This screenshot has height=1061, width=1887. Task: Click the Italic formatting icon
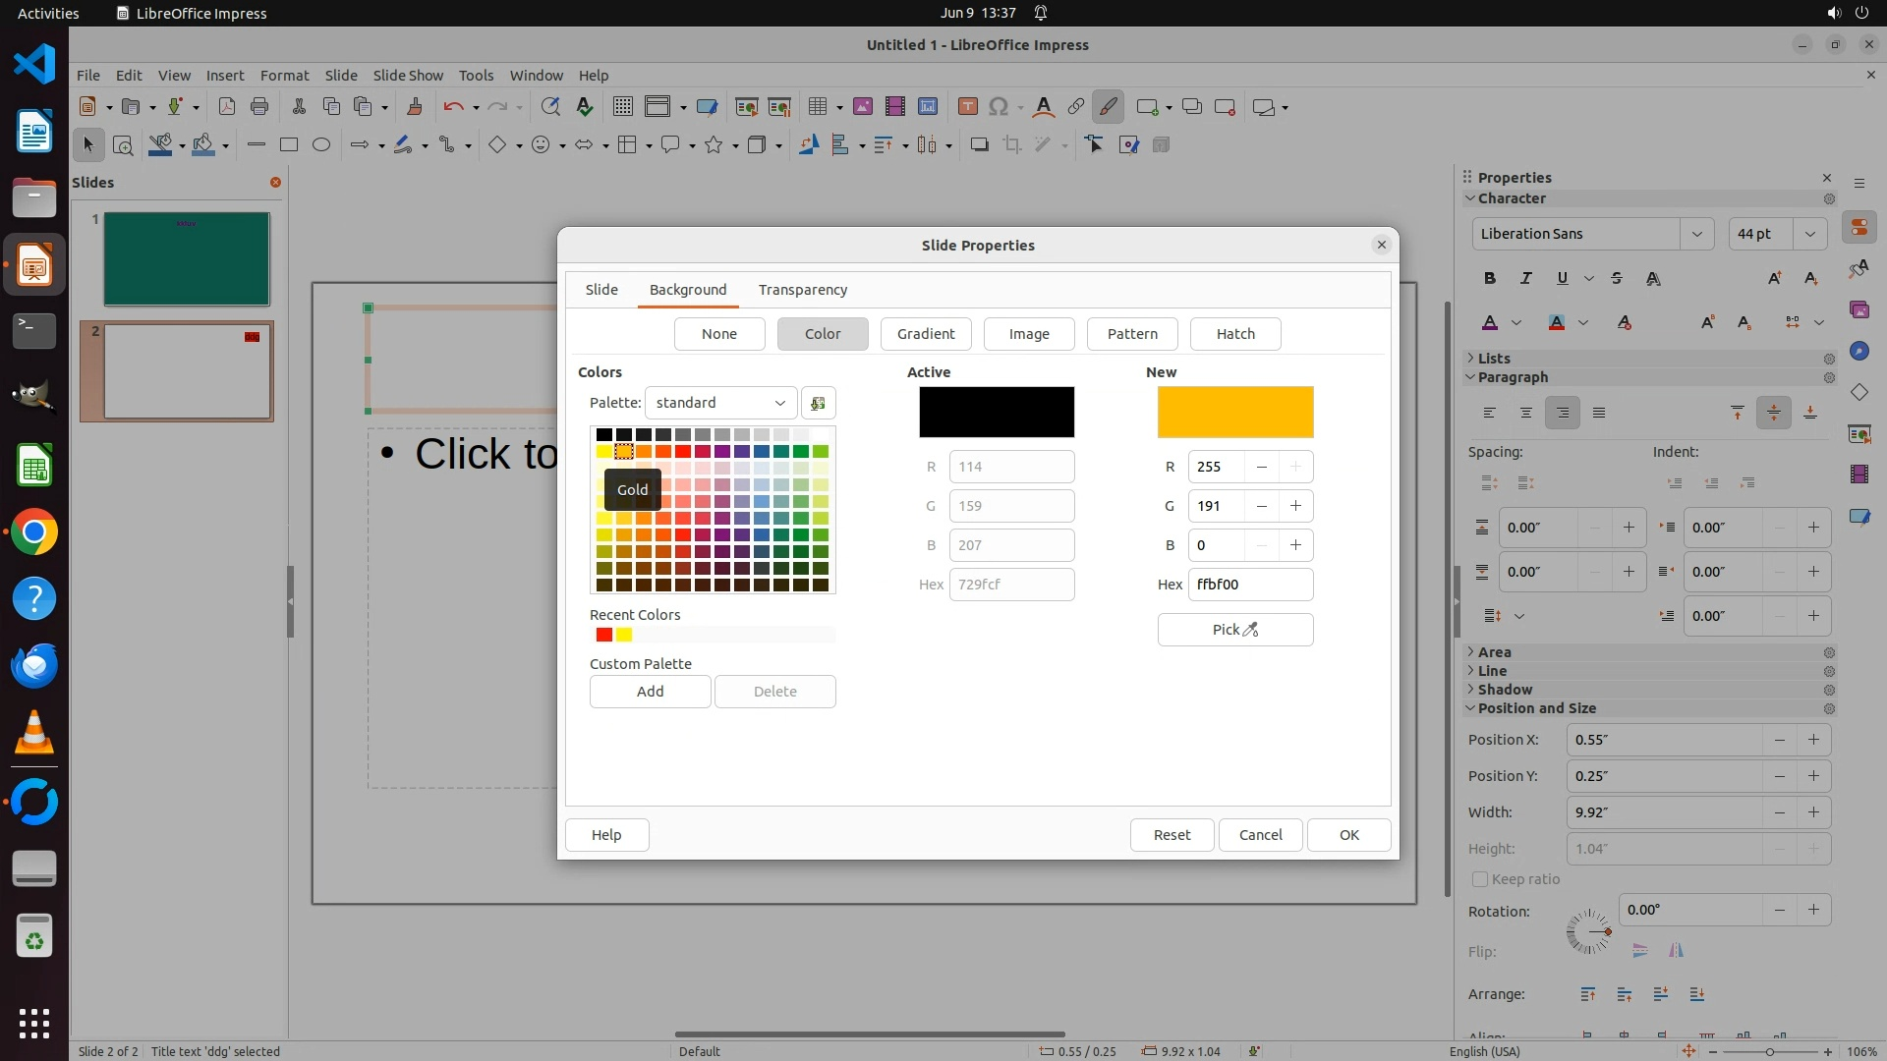click(x=1526, y=278)
